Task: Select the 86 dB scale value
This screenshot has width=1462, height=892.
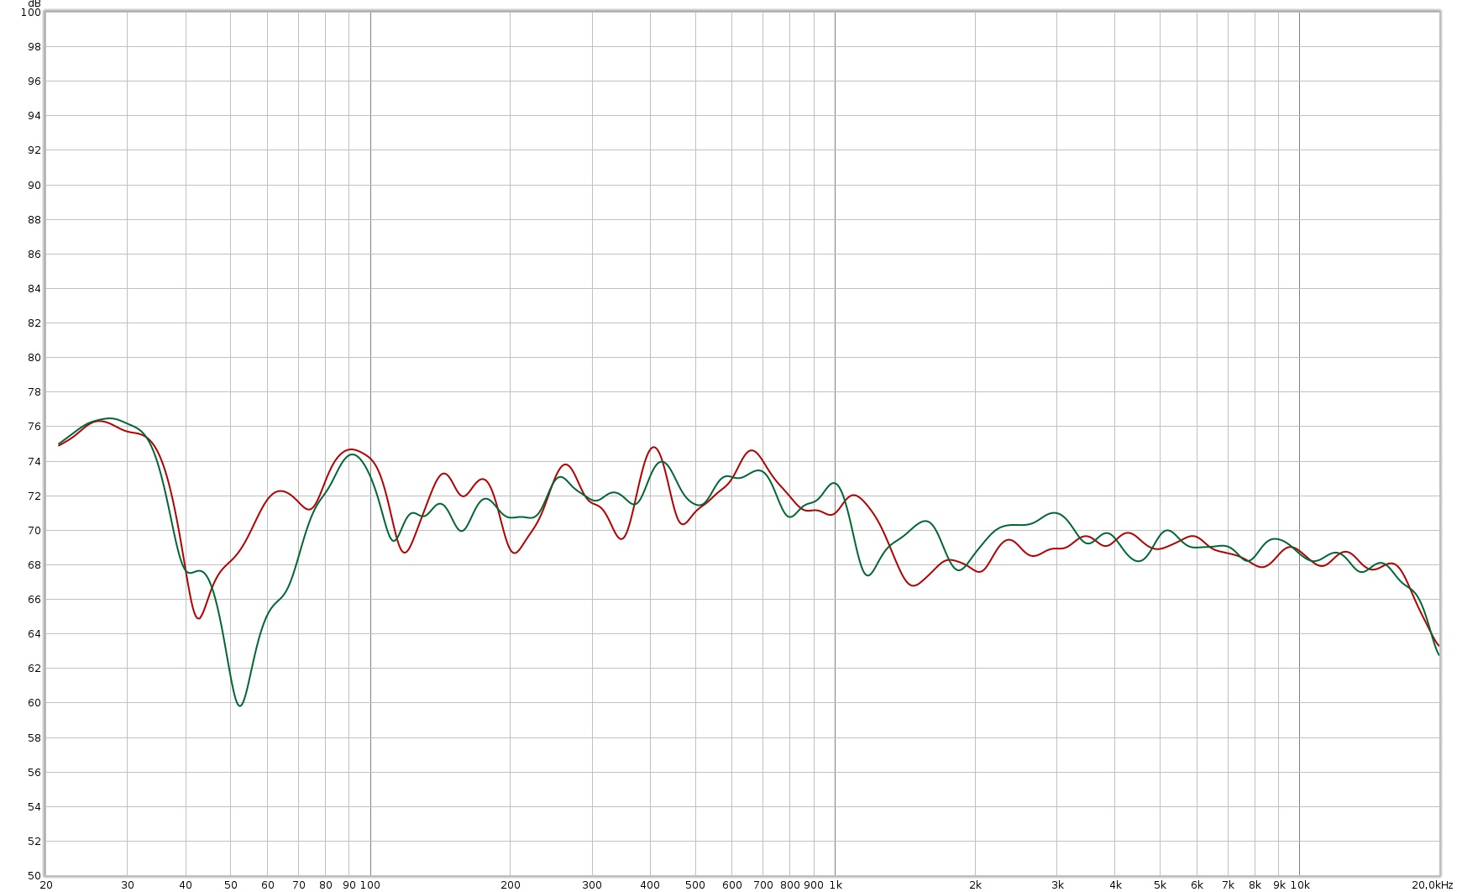Action: tap(34, 254)
